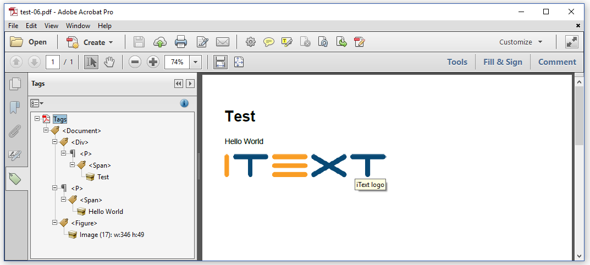
Task: Click the Save file floppy icon
Action: 139,42
